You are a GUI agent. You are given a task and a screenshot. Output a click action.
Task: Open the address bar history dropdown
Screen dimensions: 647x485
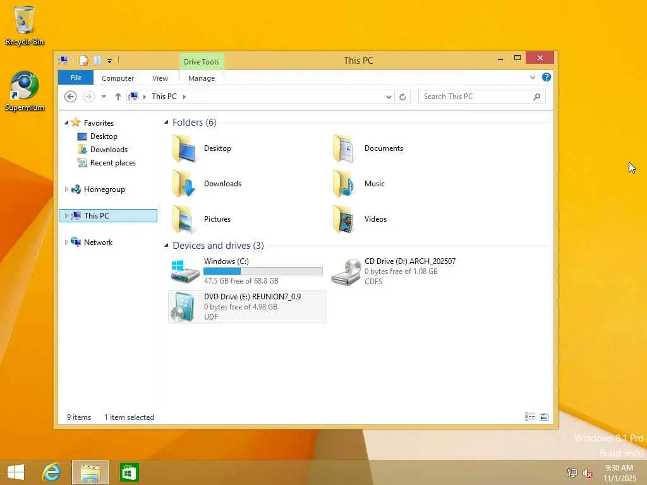coord(389,97)
